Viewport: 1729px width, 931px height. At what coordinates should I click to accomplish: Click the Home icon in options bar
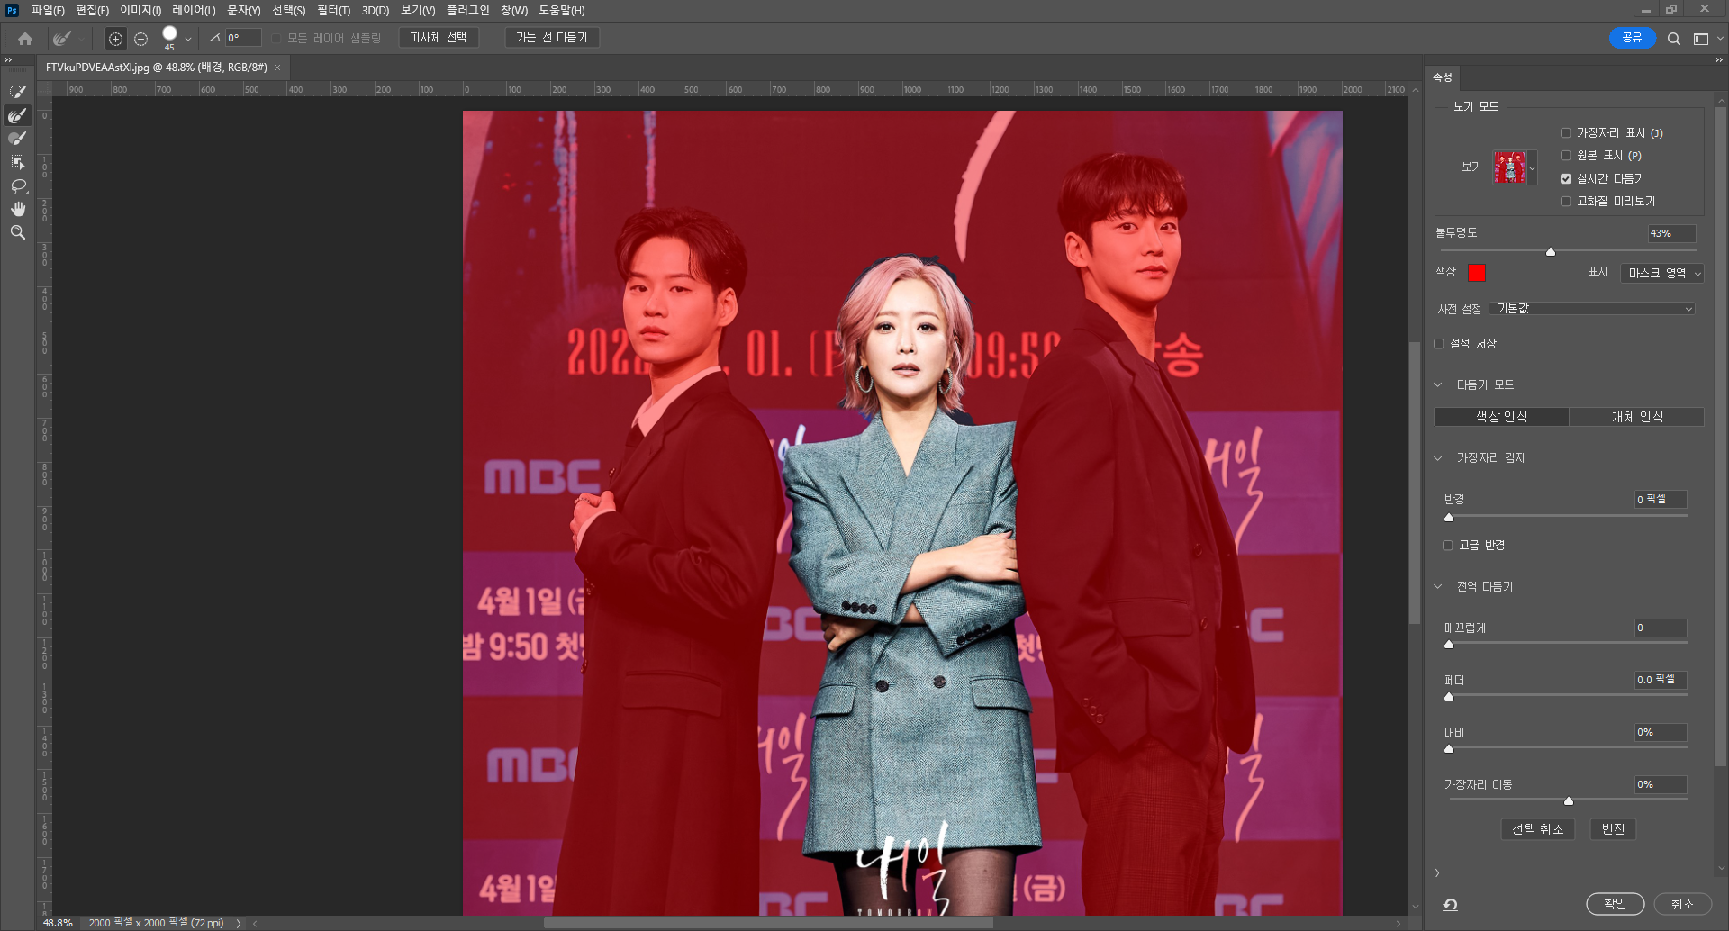click(25, 39)
